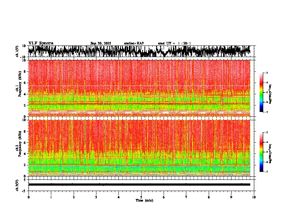Click time axis tick label "3"
Image resolution: width=286 pixels, height=221 pixels.
tap(96, 197)
